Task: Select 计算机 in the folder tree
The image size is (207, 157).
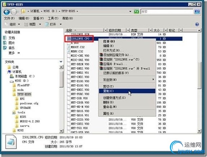Action: pyautogui.click(x=17, y=71)
